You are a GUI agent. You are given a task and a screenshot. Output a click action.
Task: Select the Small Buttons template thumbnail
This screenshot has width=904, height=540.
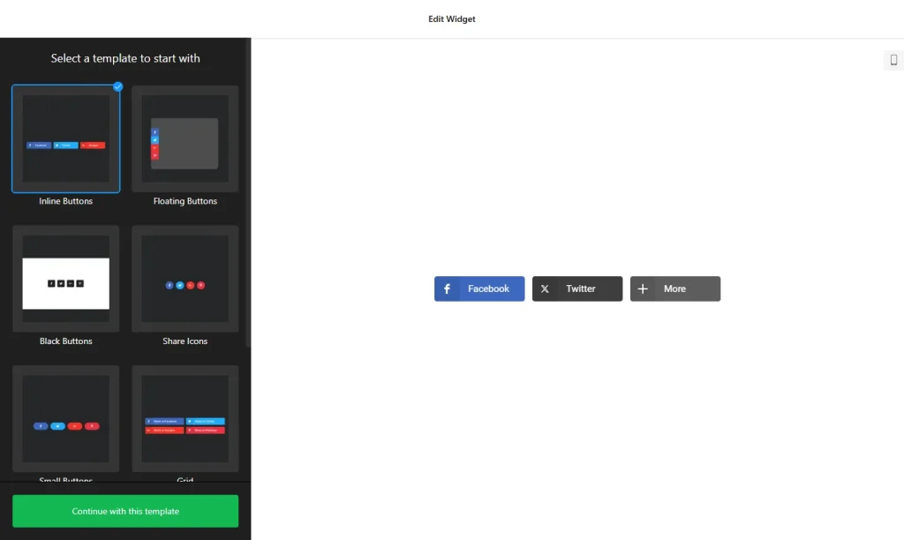(65, 419)
